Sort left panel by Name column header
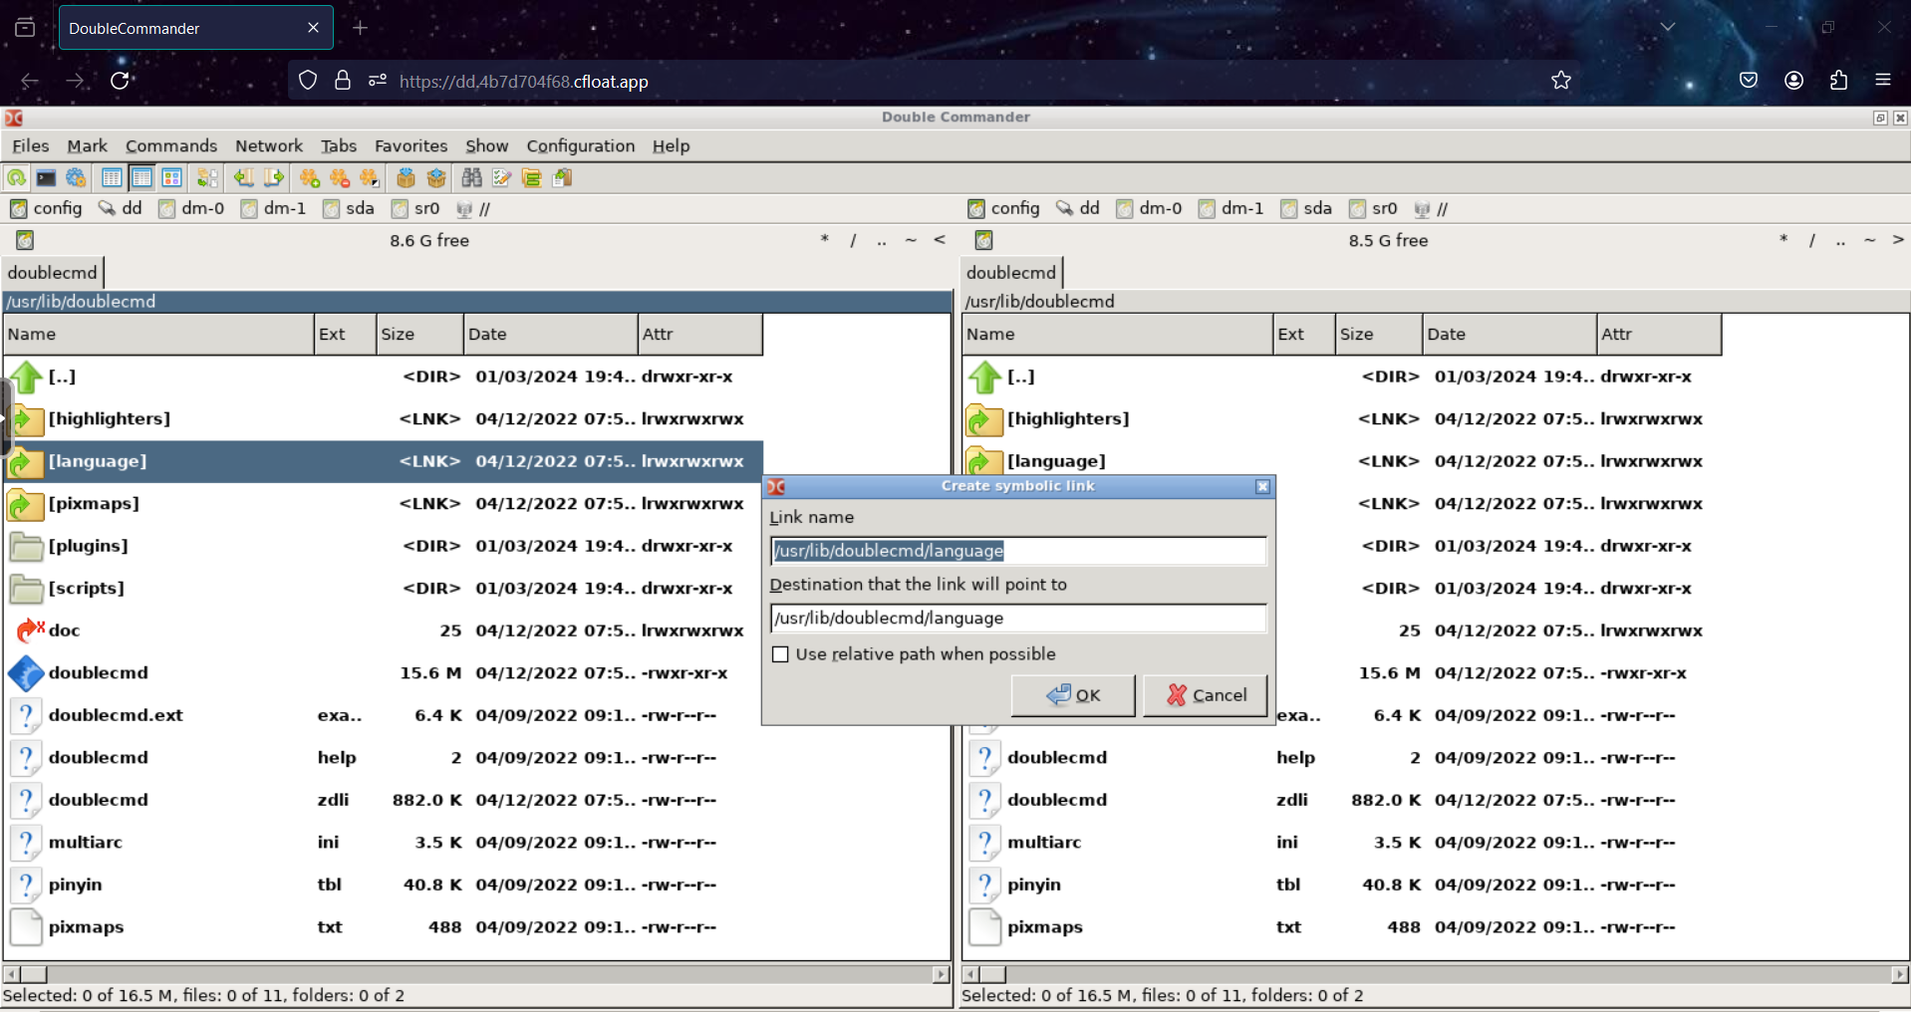Screen dimensions: 1911x1012 click(x=158, y=334)
